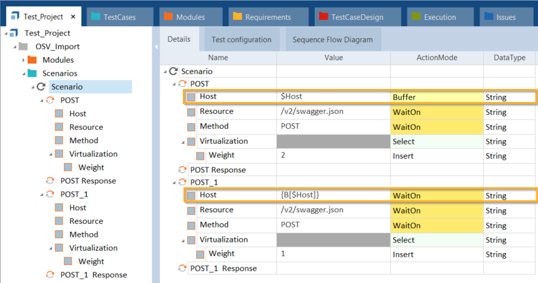Collapse the left tree panel with splitter arrow
Screen dimensions: 538x283
(156, 47)
